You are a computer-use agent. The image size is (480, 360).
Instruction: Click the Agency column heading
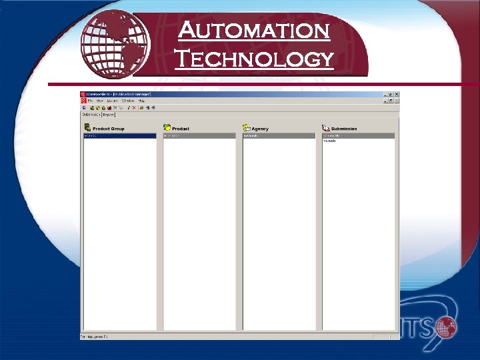pyautogui.click(x=260, y=129)
